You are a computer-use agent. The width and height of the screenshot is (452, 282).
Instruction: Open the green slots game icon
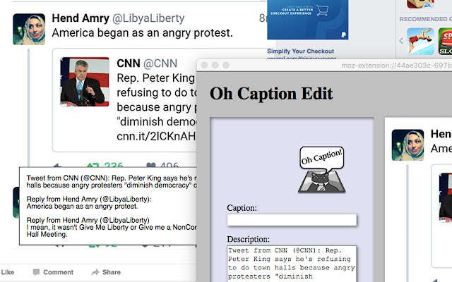pos(445,41)
